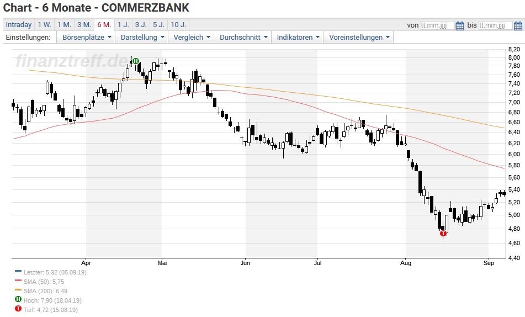Click the red SMA (50) legend color line
The height and width of the screenshot is (317, 525).
point(18,281)
